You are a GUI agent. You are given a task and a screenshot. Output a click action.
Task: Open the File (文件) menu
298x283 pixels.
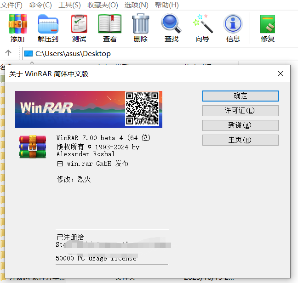click(11, 5)
